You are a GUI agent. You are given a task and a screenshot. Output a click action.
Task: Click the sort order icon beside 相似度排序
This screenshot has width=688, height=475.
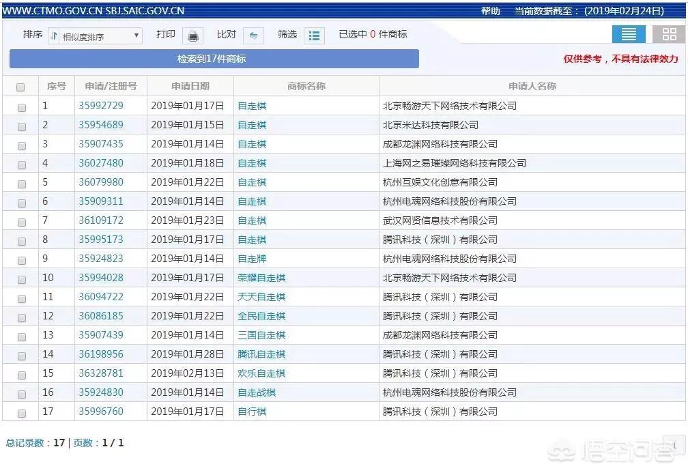[x=54, y=36]
